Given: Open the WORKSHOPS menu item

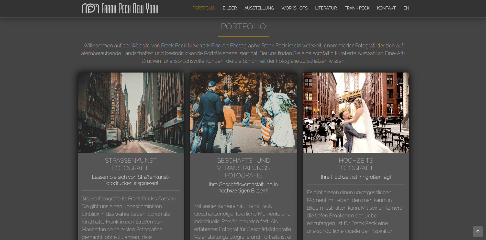Looking at the screenshot, I should pyautogui.click(x=294, y=8).
